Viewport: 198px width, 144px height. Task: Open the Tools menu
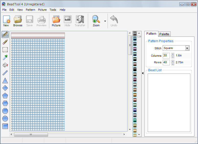click(53, 10)
